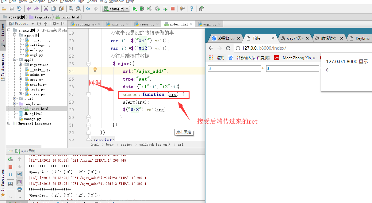Expand the views.py tree node
Image resolution: width=372 pixels, height=203 pixels.
[21, 94]
